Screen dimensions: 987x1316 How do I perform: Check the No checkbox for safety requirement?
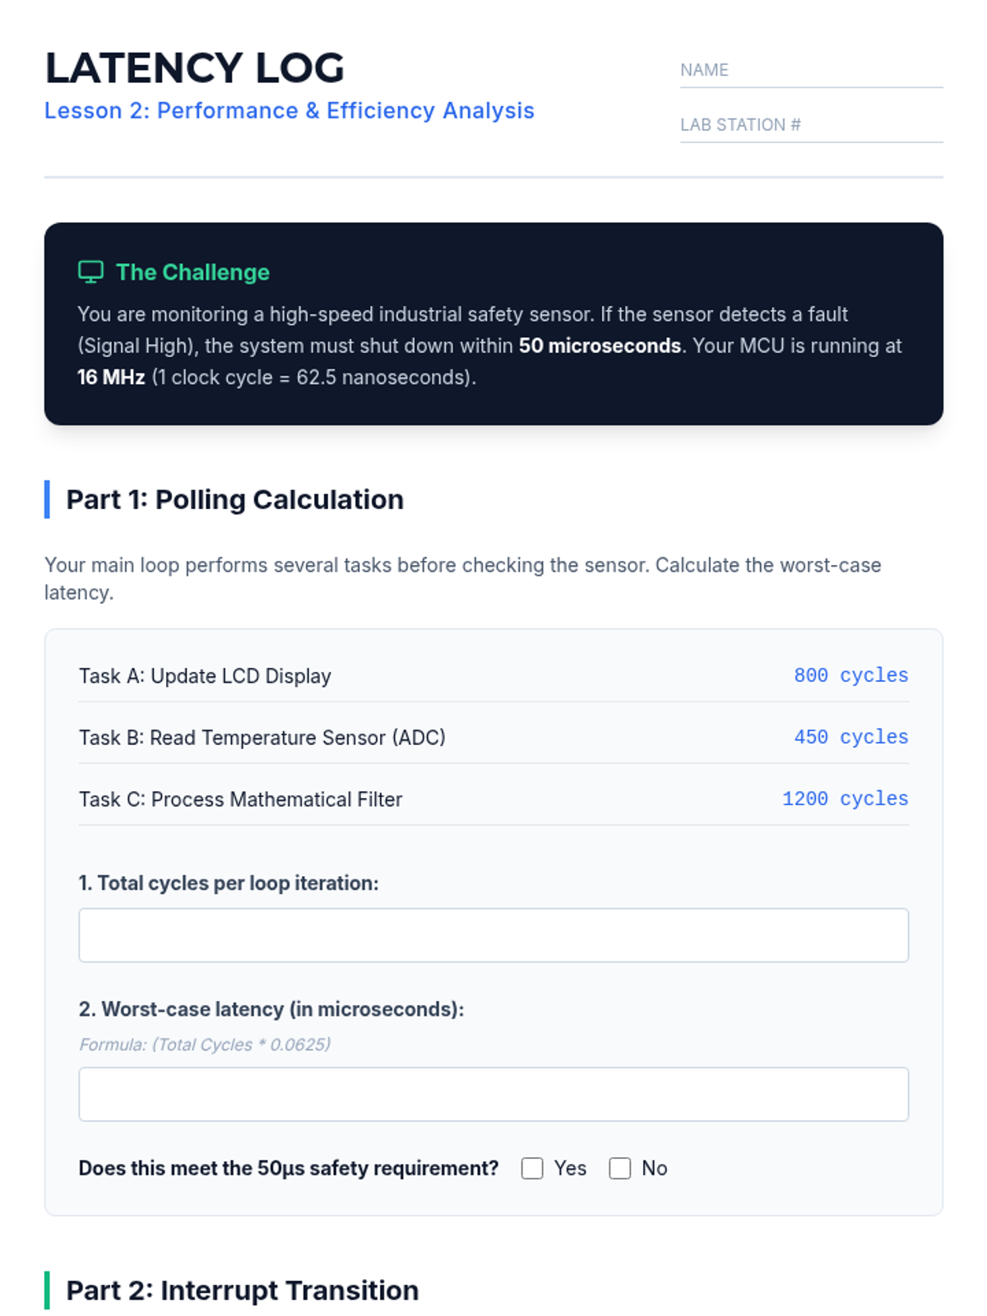pyautogui.click(x=620, y=1168)
